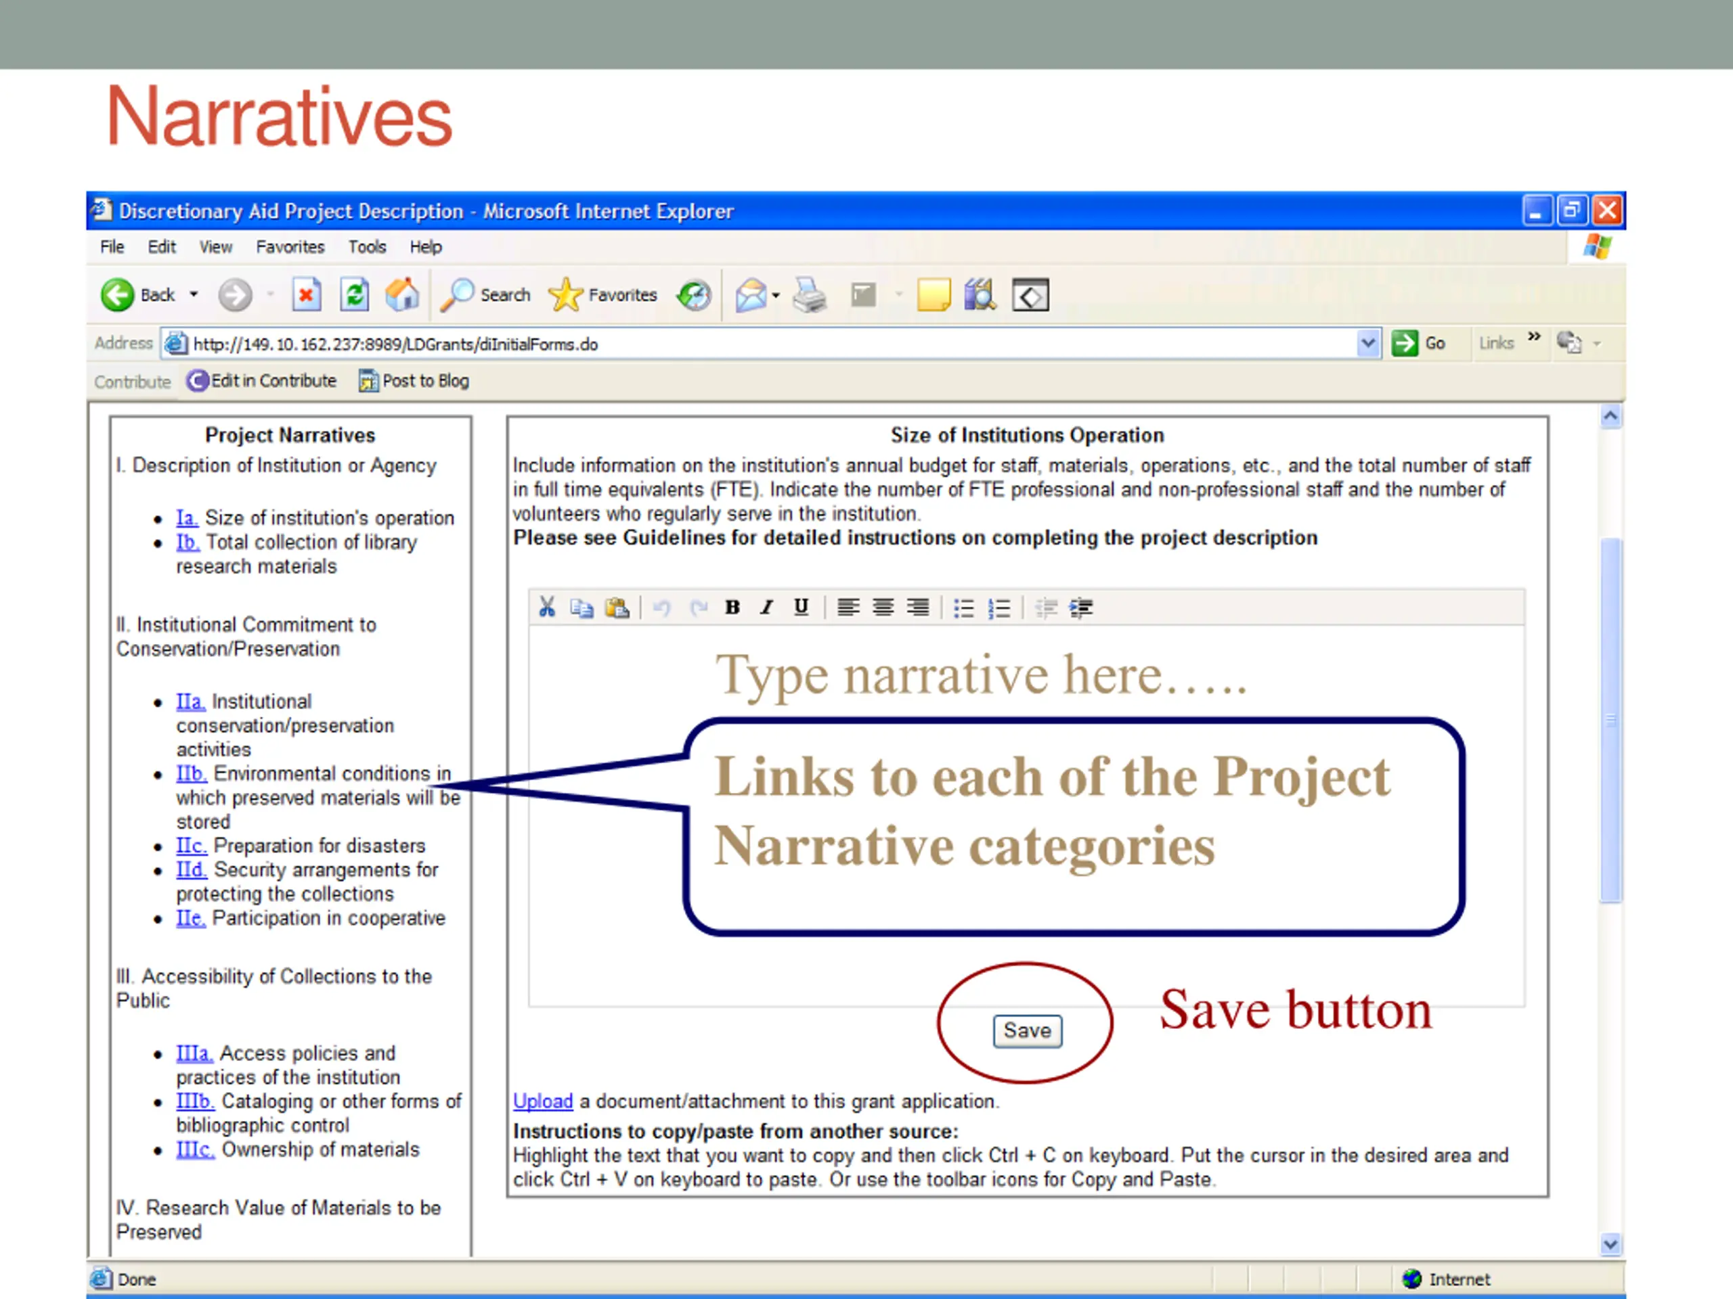Image resolution: width=1733 pixels, height=1299 pixels.
Task: Toggle Italic formatting in narrative editor
Action: [x=767, y=607]
